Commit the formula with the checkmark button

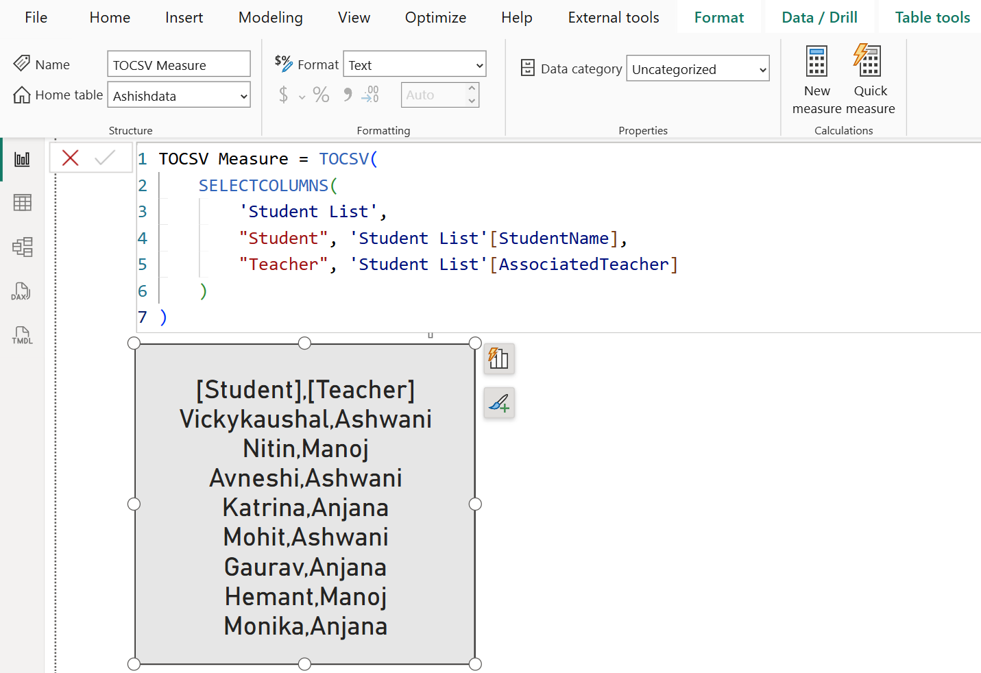(x=105, y=158)
